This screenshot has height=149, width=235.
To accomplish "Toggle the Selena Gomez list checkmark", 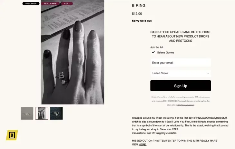I will [153, 52].
